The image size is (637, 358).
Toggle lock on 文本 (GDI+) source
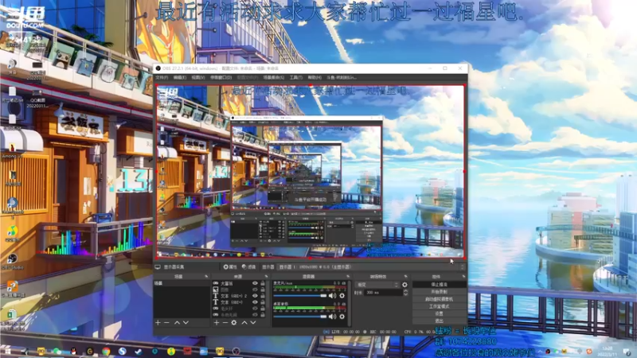pos(263,302)
